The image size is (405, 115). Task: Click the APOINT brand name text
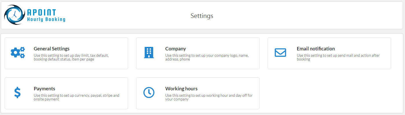pyautogui.click(x=41, y=12)
